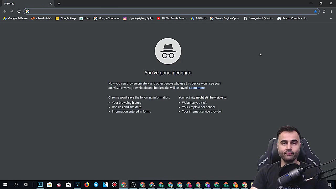Expand the hidden bookmarks overflow chevron
Viewport: 336px width, 189px height.
point(331,18)
